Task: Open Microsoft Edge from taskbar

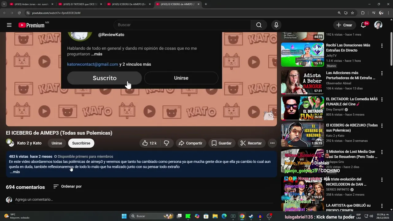Action: point(224,216)
